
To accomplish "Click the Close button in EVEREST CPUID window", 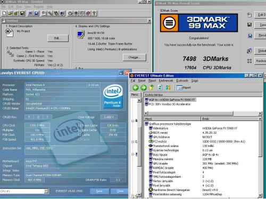I will pyautogui.click(x=119, y=191).
